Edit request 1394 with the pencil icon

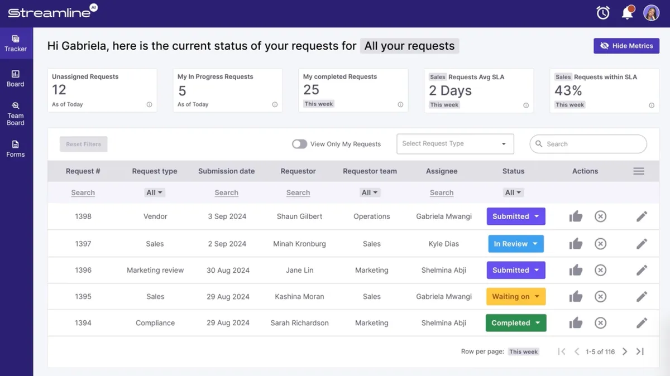pyautogui.click(x=642, y=323)
